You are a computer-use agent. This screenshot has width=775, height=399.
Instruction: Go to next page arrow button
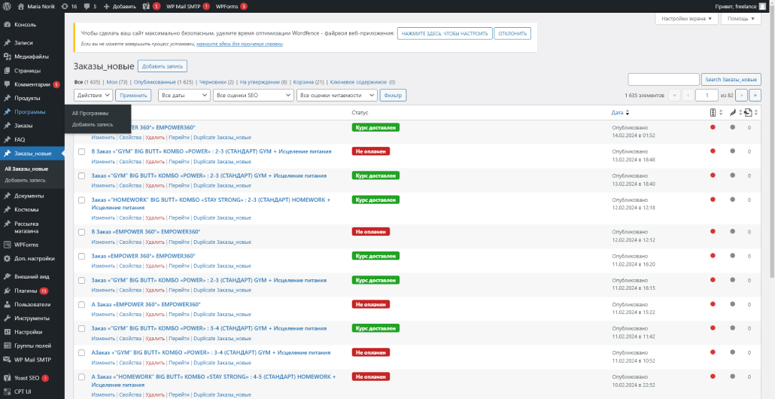click(x=742, y=96)
